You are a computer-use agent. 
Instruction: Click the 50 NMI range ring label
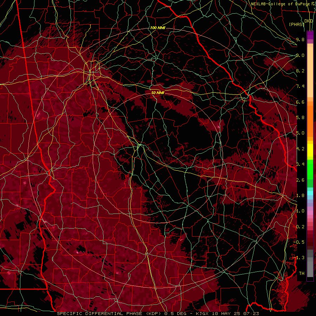click(x=158, y=93)
